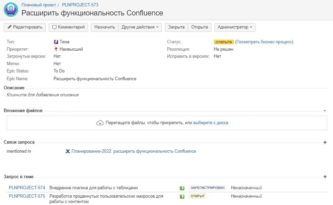Click the Исправить в версиях value Нет
Screen dimensions: 333x205
point(218,56)
